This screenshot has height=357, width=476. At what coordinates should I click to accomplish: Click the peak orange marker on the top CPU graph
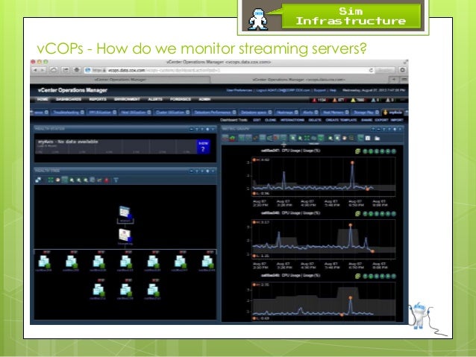tap(352, 163)
